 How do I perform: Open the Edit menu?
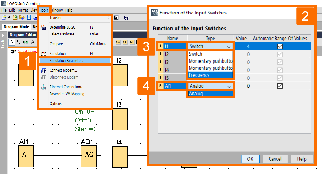[12, 10]
